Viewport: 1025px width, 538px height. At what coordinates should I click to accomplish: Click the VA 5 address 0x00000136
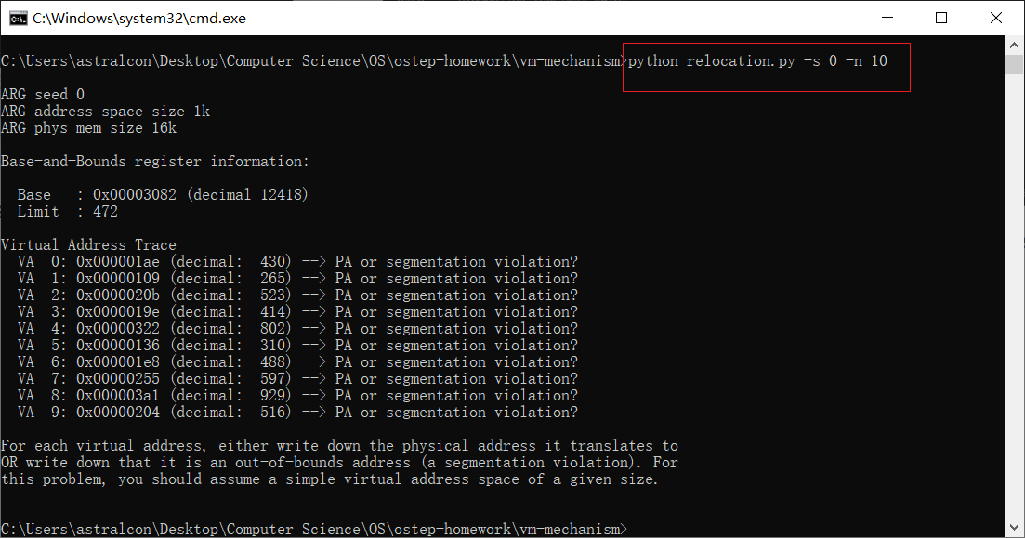[x=118, y=346]
